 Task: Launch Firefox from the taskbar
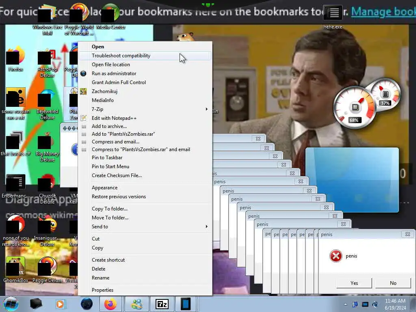(110, 304)
